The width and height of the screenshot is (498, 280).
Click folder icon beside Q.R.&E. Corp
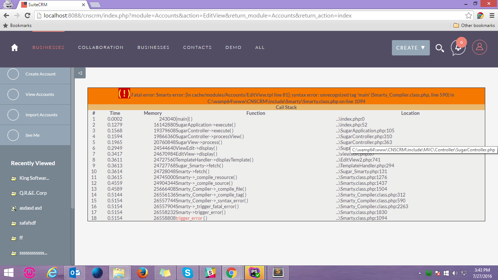point(14,194)
